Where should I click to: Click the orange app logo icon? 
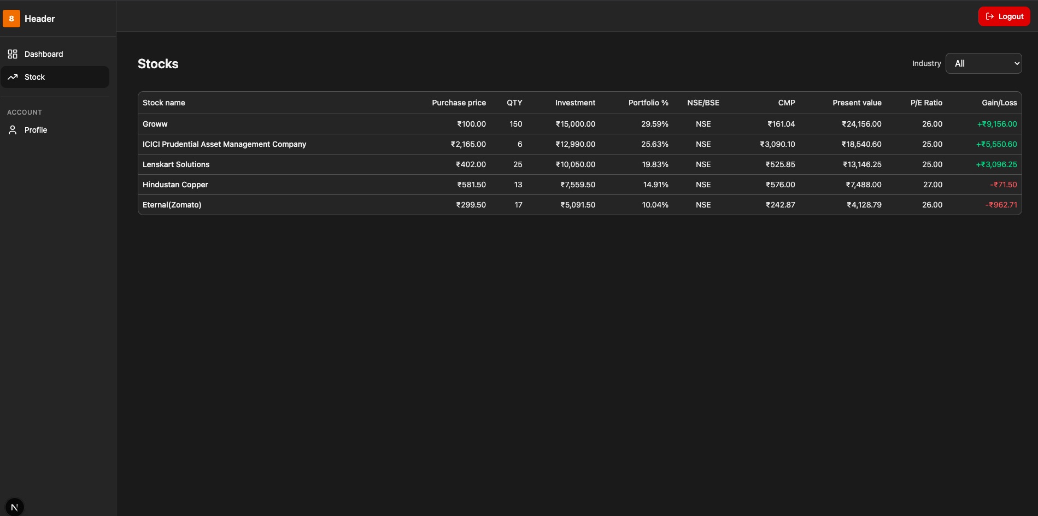tap(11, 19)
